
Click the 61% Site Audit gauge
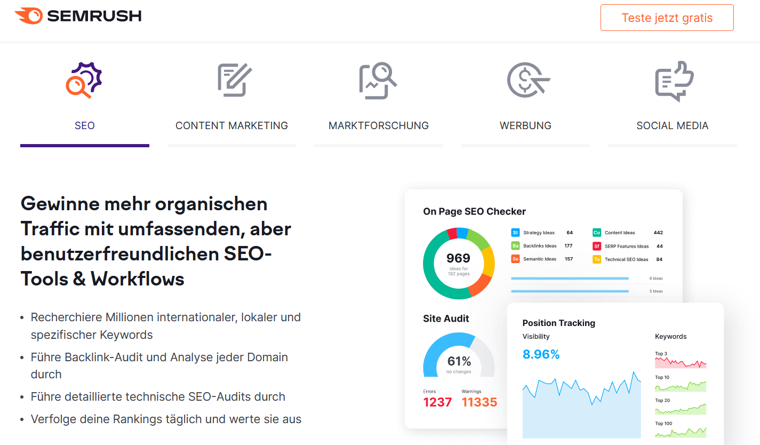pyautogui.click(x=459, y=355)
